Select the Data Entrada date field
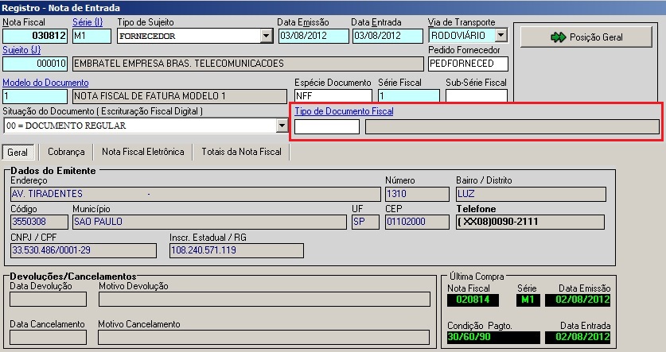 (x=388, y=36)
